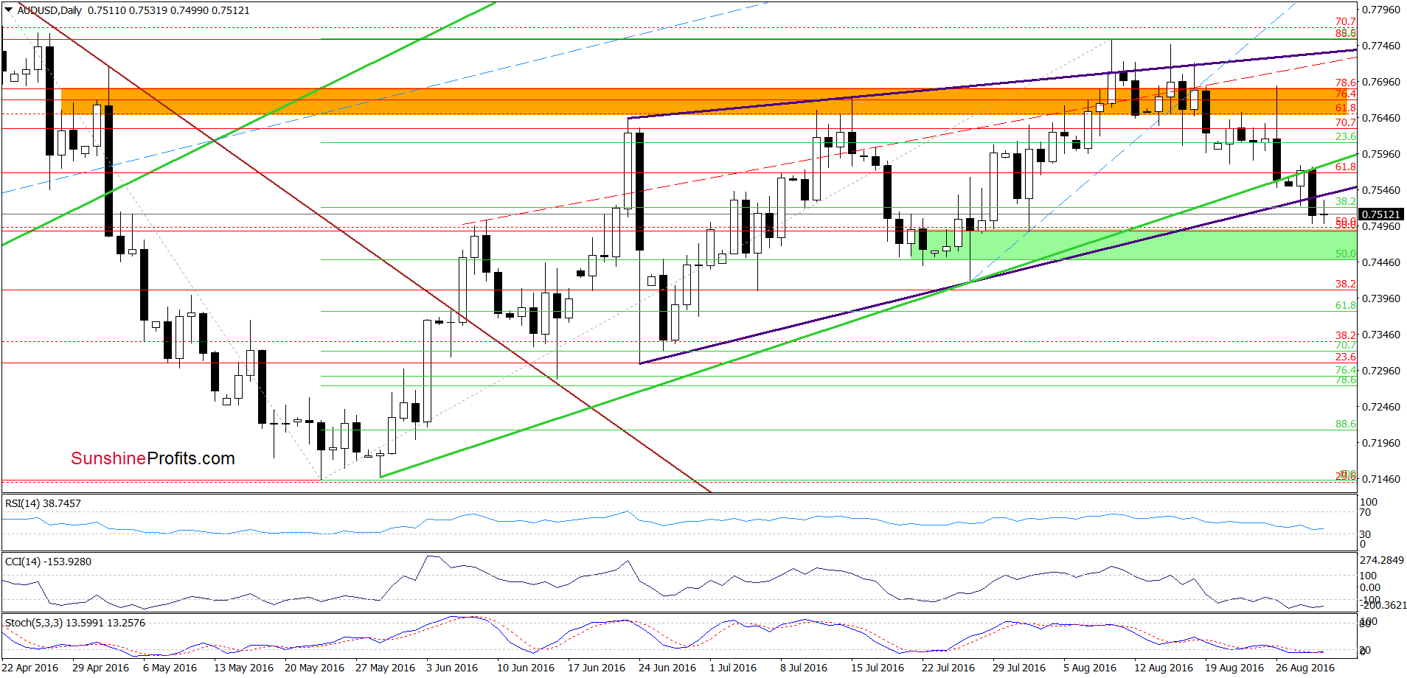This screenshot has width=1407, height=678.
Task: Click the 0.72460 price axis label
Action: (1380, 407)
